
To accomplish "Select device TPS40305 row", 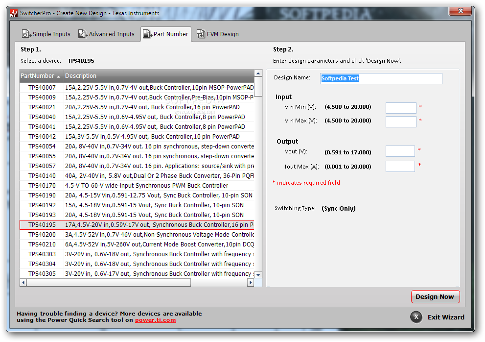I will pyautogui.click(x=137, y=274).
